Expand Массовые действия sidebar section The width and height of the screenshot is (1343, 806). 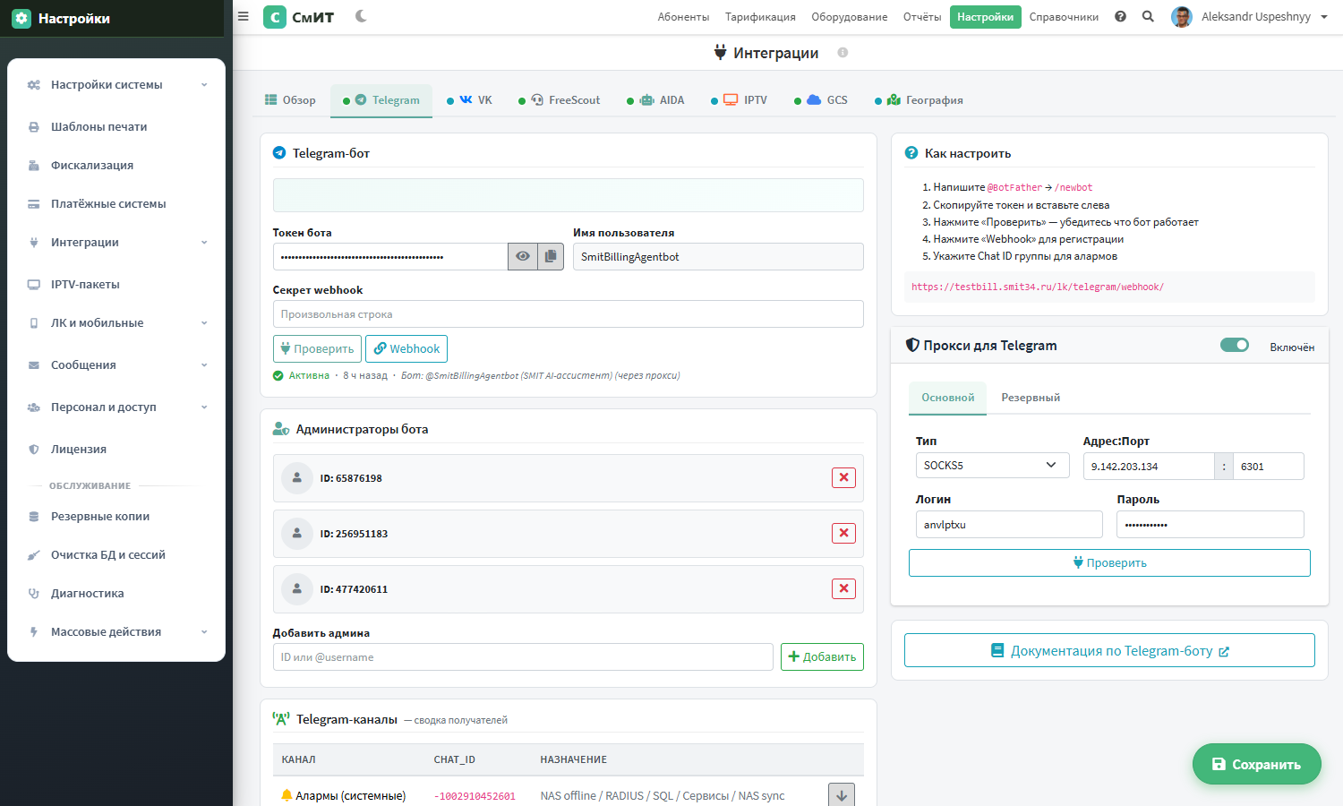[116, 632]
